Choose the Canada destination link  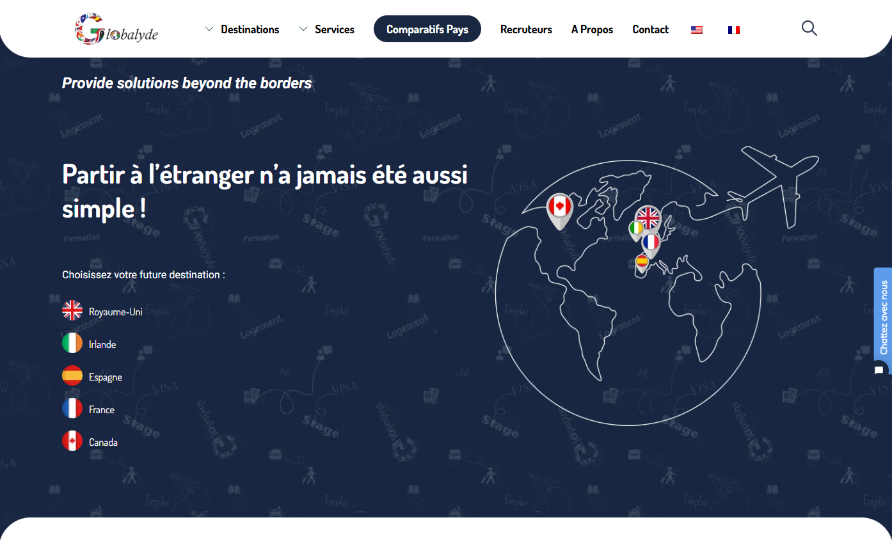tap(103, 443)
